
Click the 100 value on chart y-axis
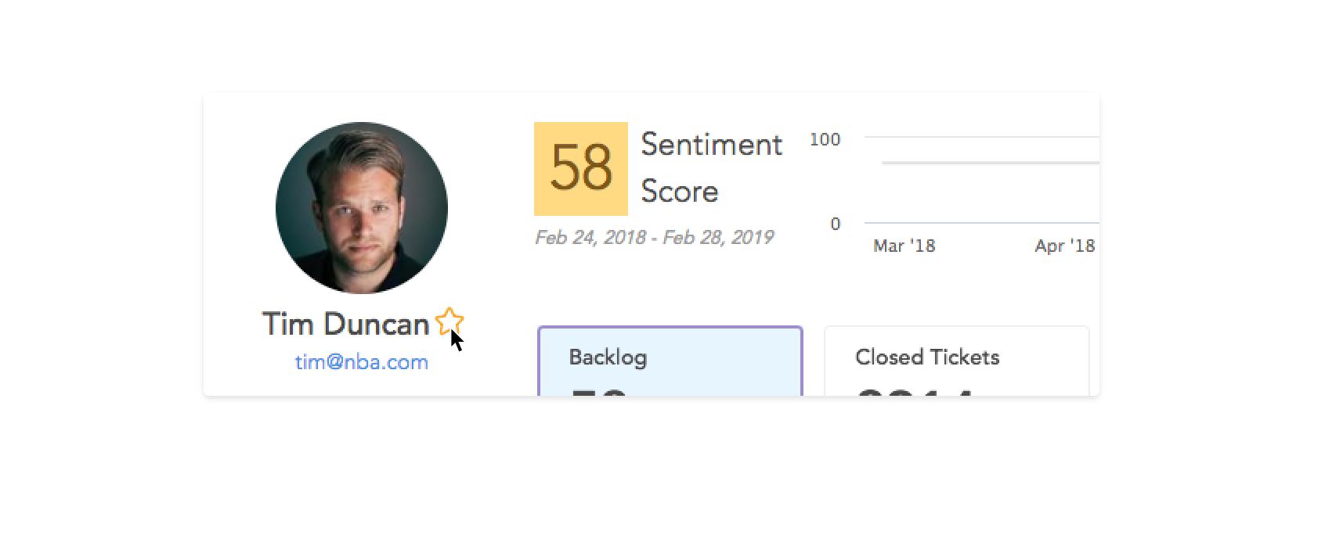(825, 139)
